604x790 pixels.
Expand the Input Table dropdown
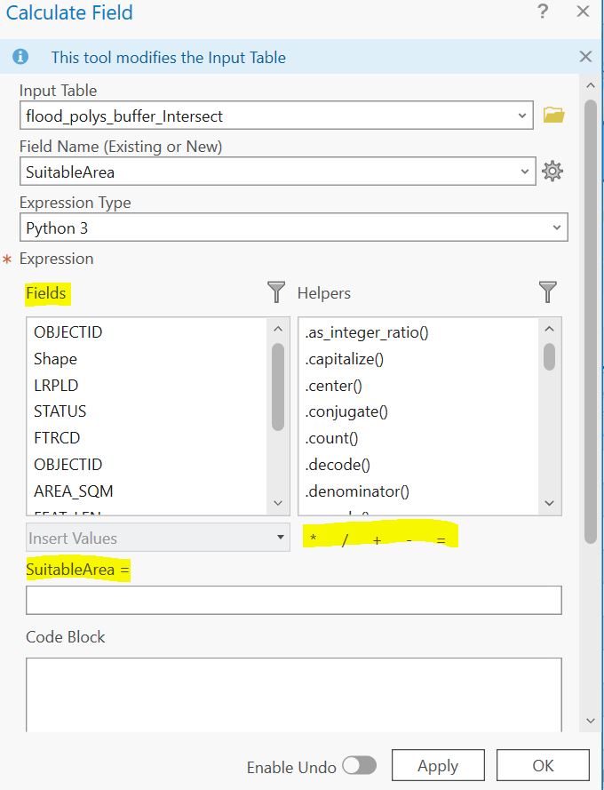tap(521, 116)
